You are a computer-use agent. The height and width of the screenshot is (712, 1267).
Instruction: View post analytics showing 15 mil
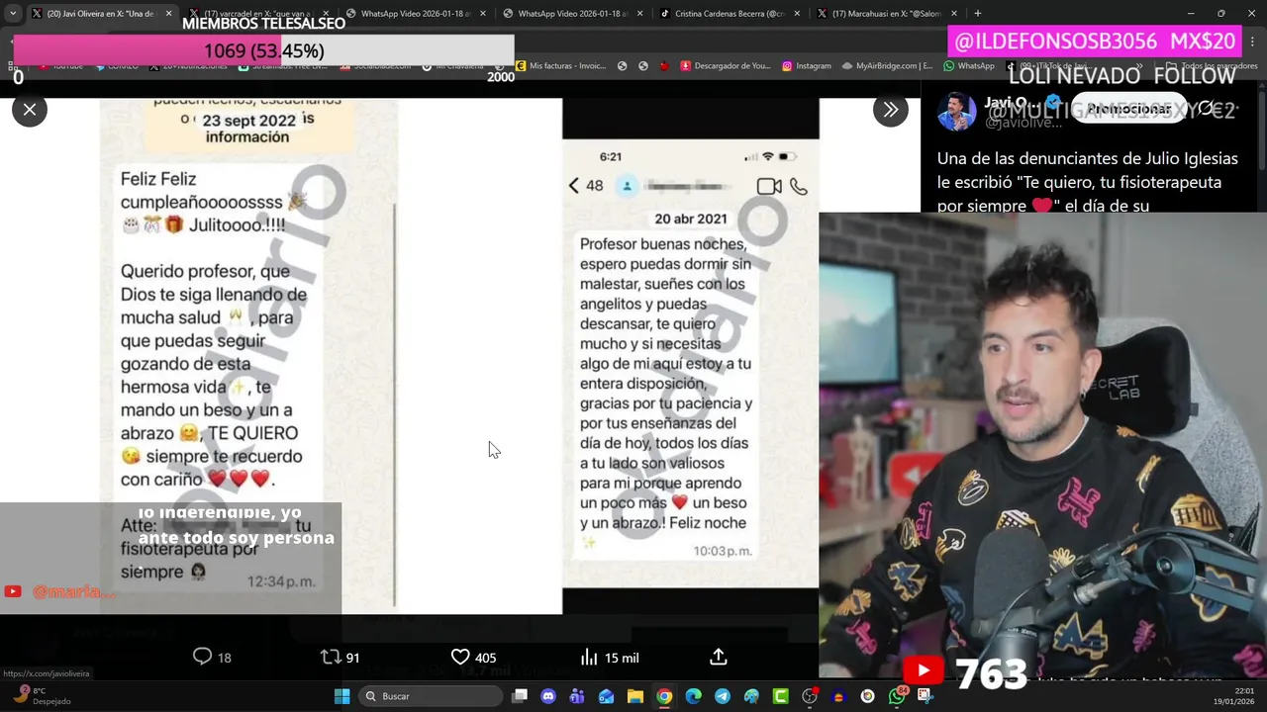[x=610, y=657]
